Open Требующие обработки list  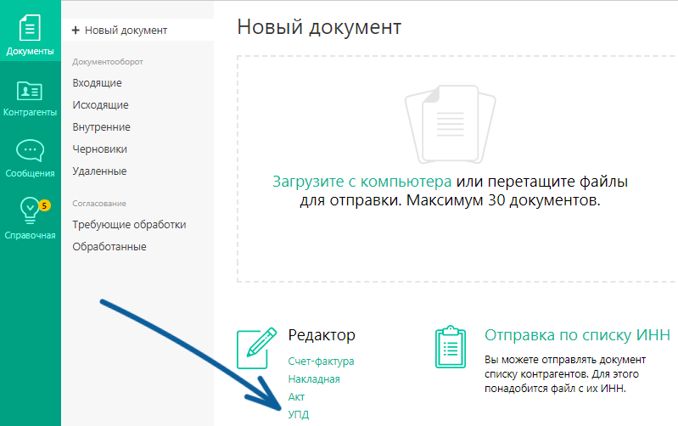[129, 225]
